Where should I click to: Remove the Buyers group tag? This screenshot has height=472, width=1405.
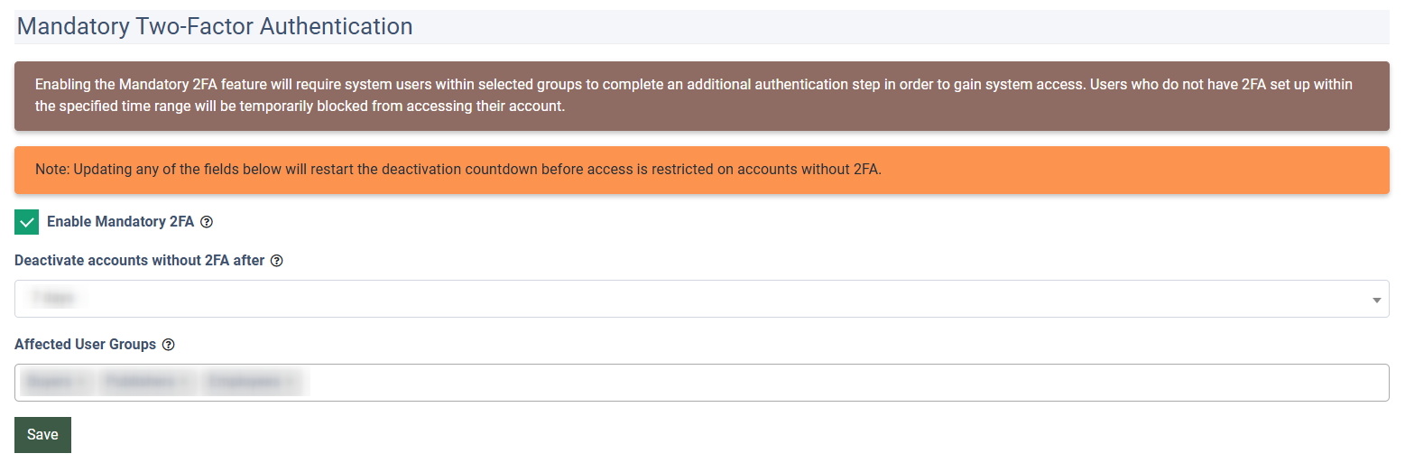click(x=81, y=383)
